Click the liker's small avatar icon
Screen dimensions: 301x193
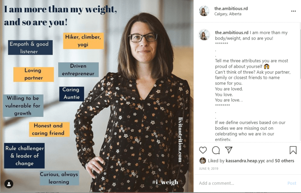coord(203,161)
